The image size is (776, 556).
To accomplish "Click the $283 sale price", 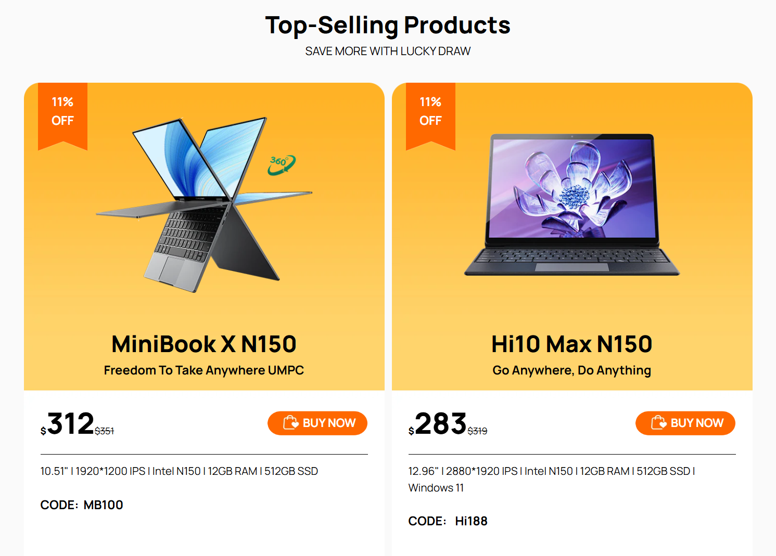I will click(440, 423).
